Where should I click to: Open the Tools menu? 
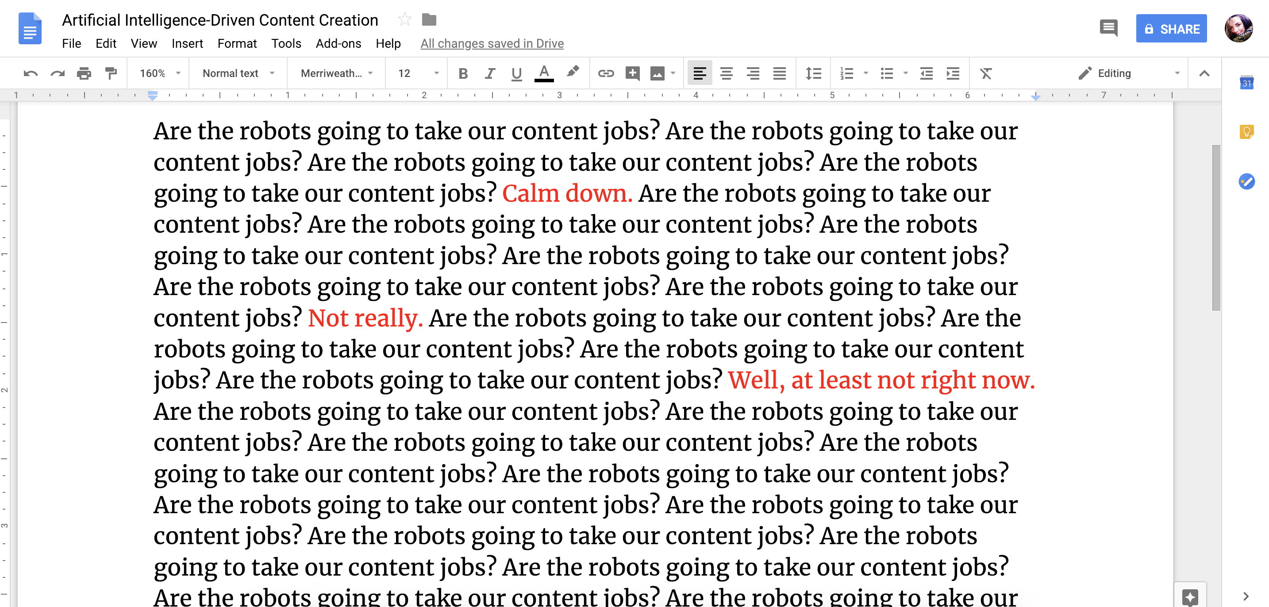click(x=286, y=43)
